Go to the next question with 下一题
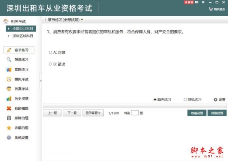Screen dimensions: 228x161 [x=72, y=113]
